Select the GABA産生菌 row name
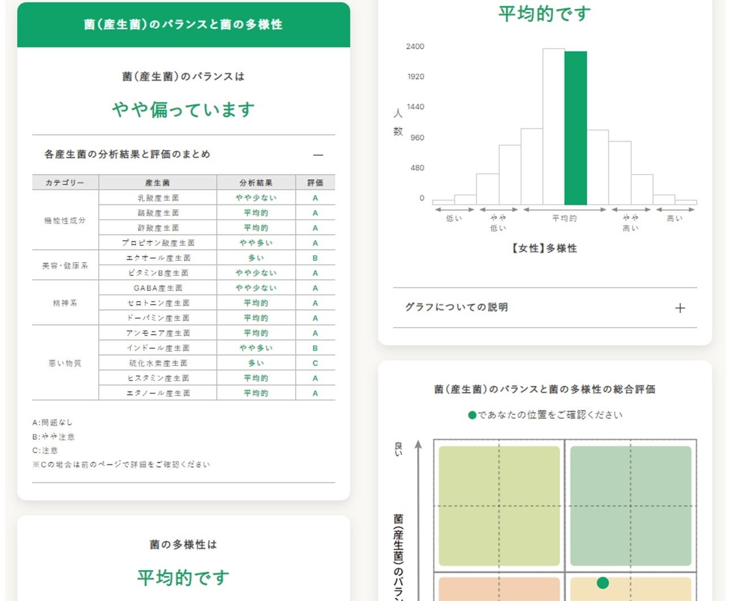 (158, 288)
